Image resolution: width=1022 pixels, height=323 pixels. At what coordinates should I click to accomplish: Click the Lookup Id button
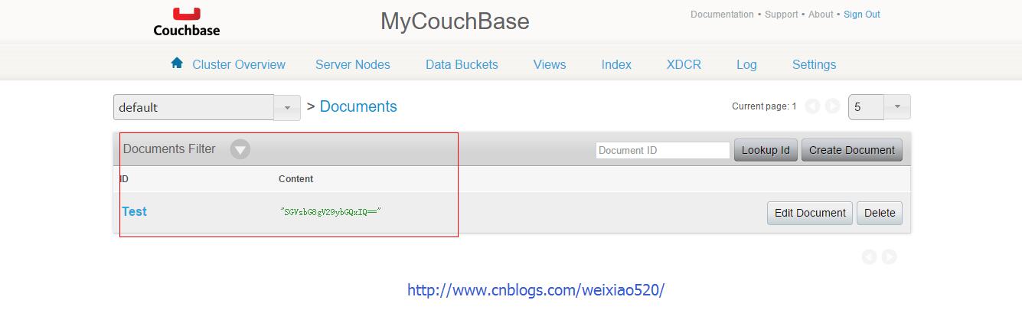click(x=766, y=150)
